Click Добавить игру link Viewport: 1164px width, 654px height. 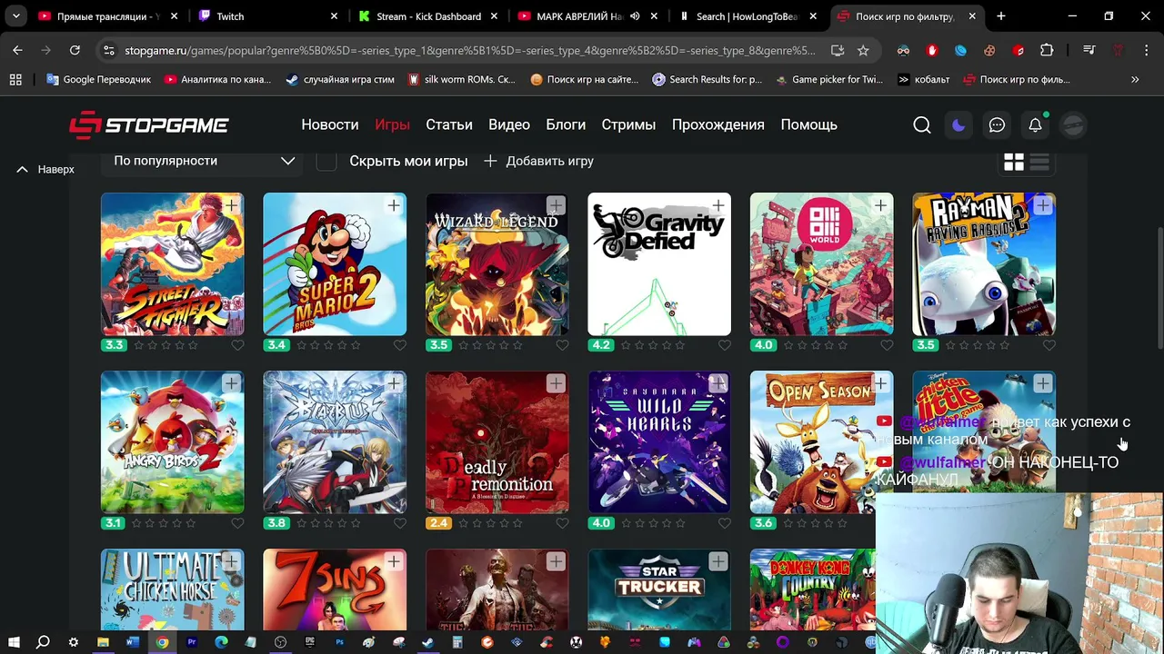point(538,161)
